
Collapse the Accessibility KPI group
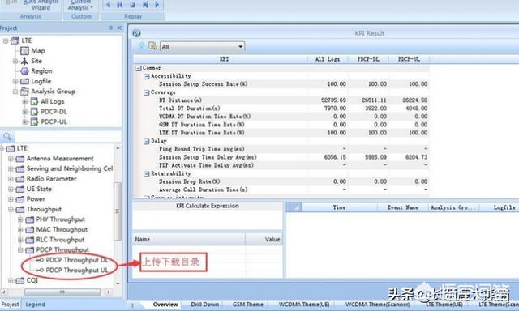[x=146, y=76]
